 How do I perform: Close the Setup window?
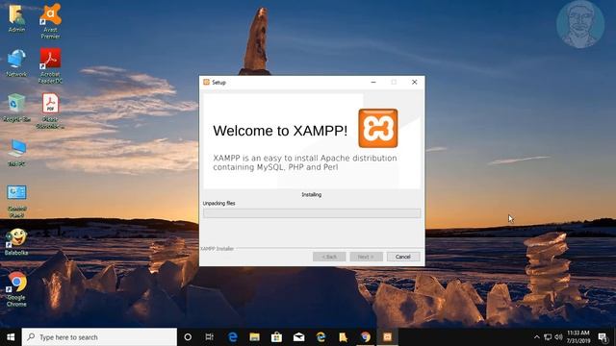tap(414, 82)
